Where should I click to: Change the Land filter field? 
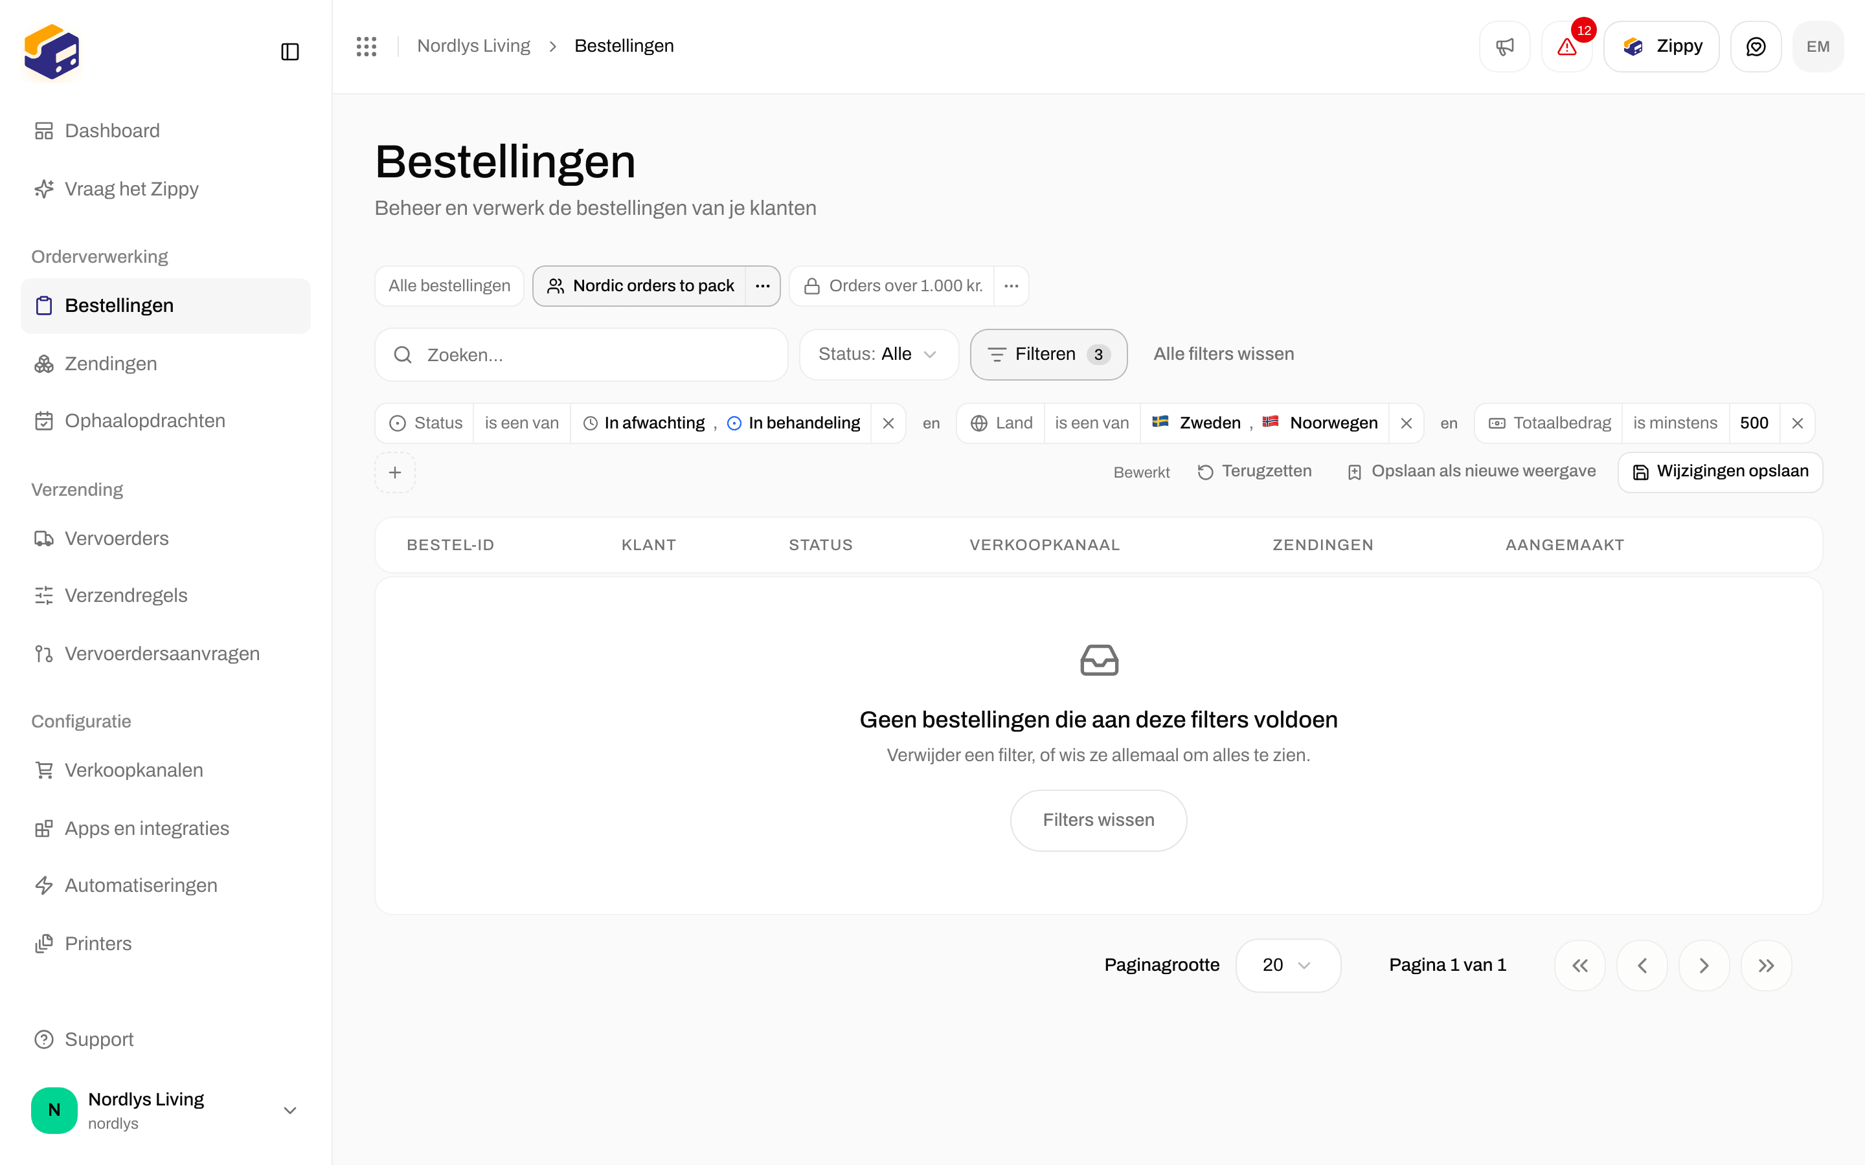coord(1001,423)
